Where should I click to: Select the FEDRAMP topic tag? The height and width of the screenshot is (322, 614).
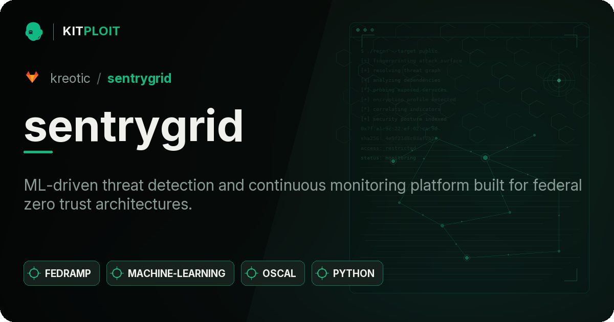[61, 273]
